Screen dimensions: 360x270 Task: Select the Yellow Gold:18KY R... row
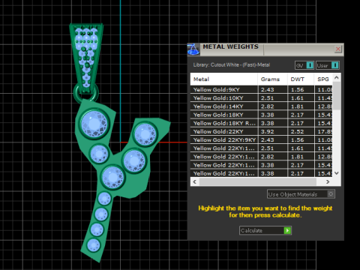(262, 123)
